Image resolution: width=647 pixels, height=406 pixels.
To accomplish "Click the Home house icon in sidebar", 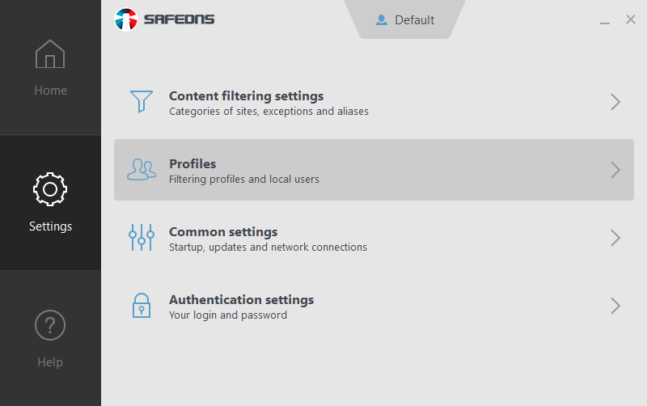I will tap(50, 54).
